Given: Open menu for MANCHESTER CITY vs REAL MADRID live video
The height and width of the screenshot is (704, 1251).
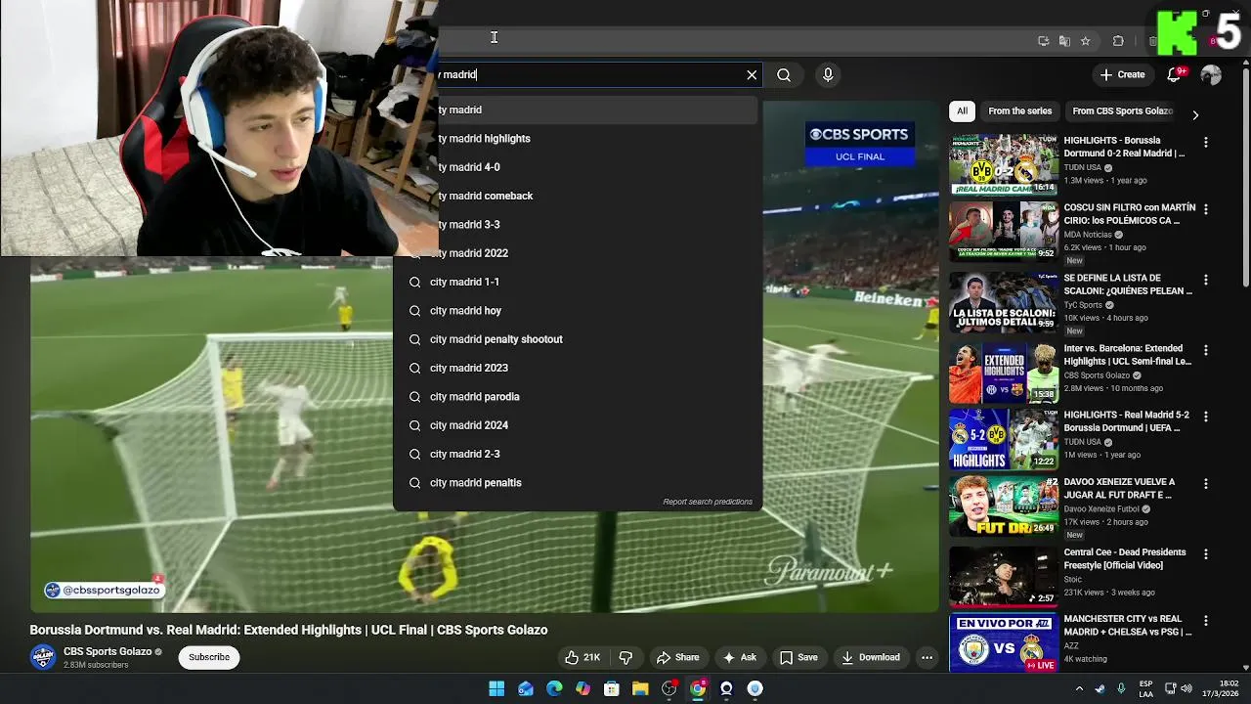Looking at the screenshot, I should pyautogui.click(x=1205, y=621).
